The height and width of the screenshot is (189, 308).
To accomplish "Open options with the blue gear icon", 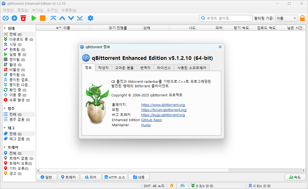I will point(90,18).
